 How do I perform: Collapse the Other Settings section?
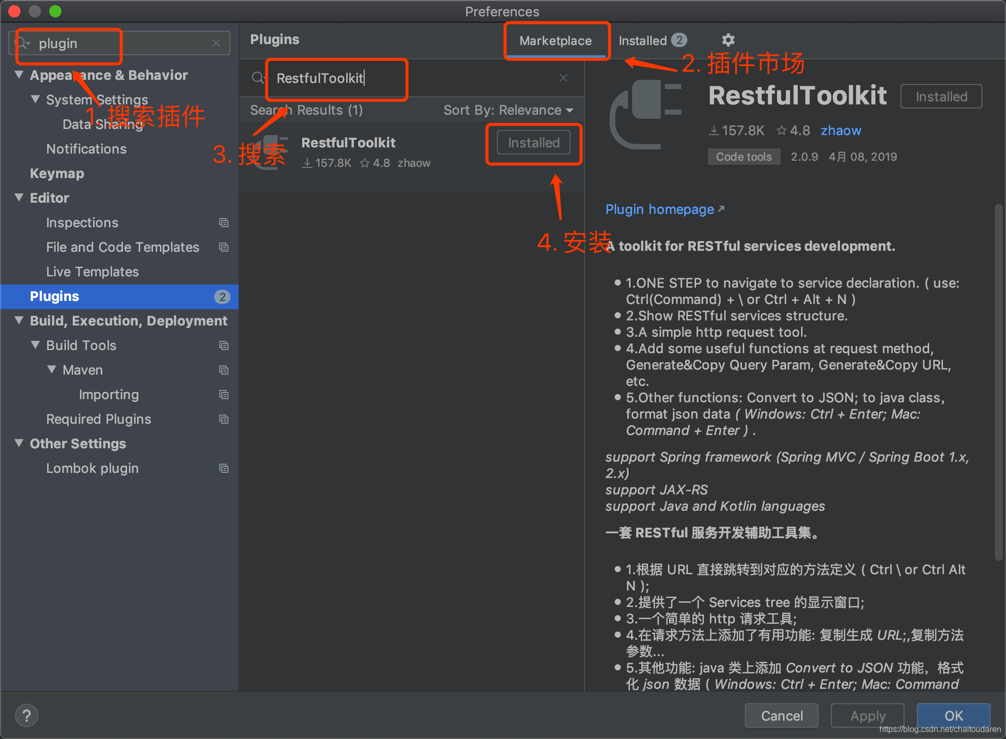(19, 443)
